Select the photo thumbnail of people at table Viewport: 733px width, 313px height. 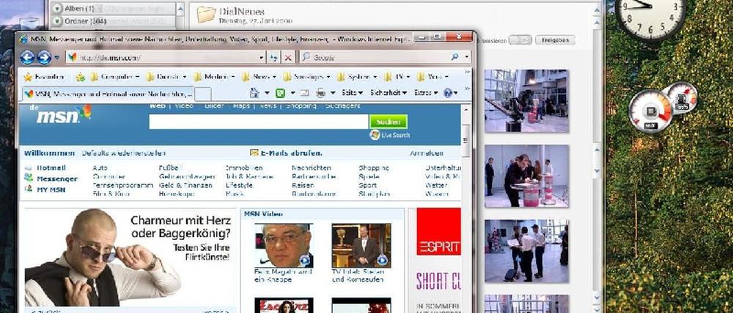pos(526,176)
